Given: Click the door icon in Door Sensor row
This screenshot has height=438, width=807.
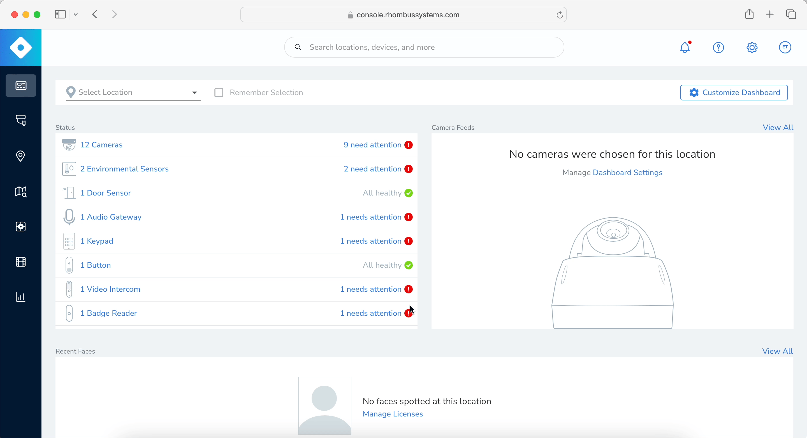Looking at the screenshot, I should (x=69, y=193).
